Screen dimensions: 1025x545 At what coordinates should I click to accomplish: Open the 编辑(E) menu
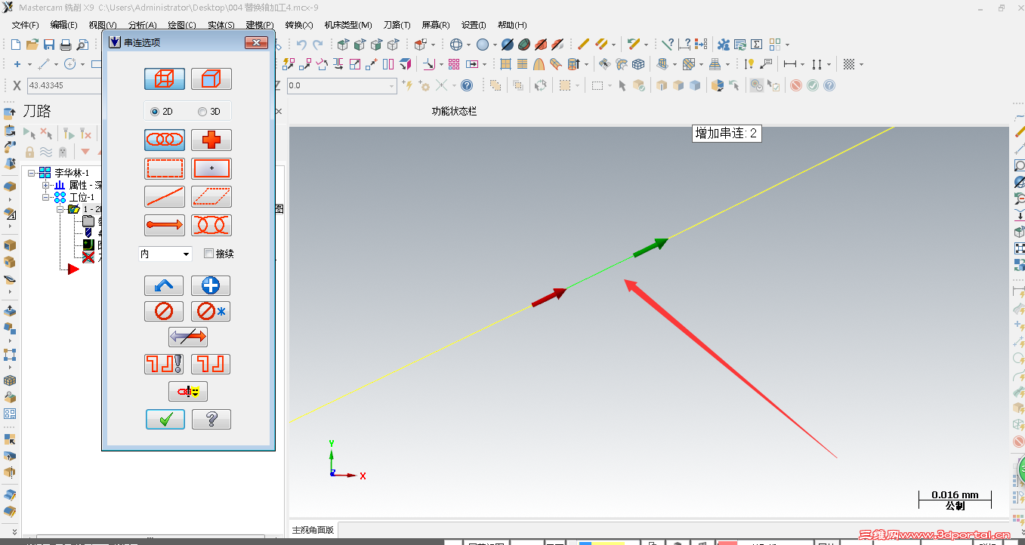click(64, 25)
